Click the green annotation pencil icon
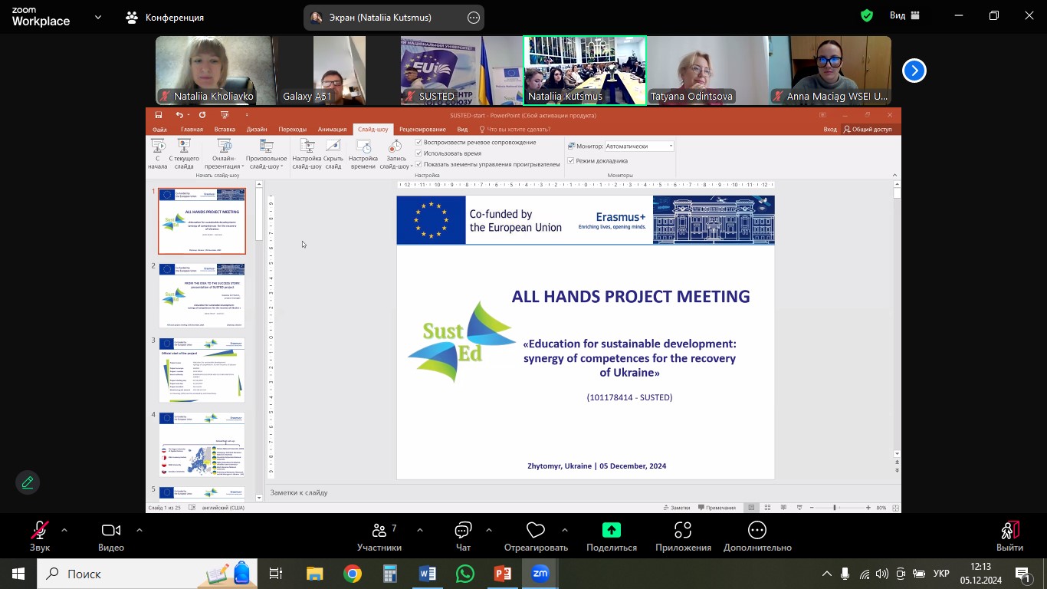Screen dimensions: 1047x589 [x=28, y=482]
